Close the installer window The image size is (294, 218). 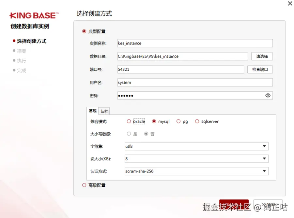[x=290, y=3]
